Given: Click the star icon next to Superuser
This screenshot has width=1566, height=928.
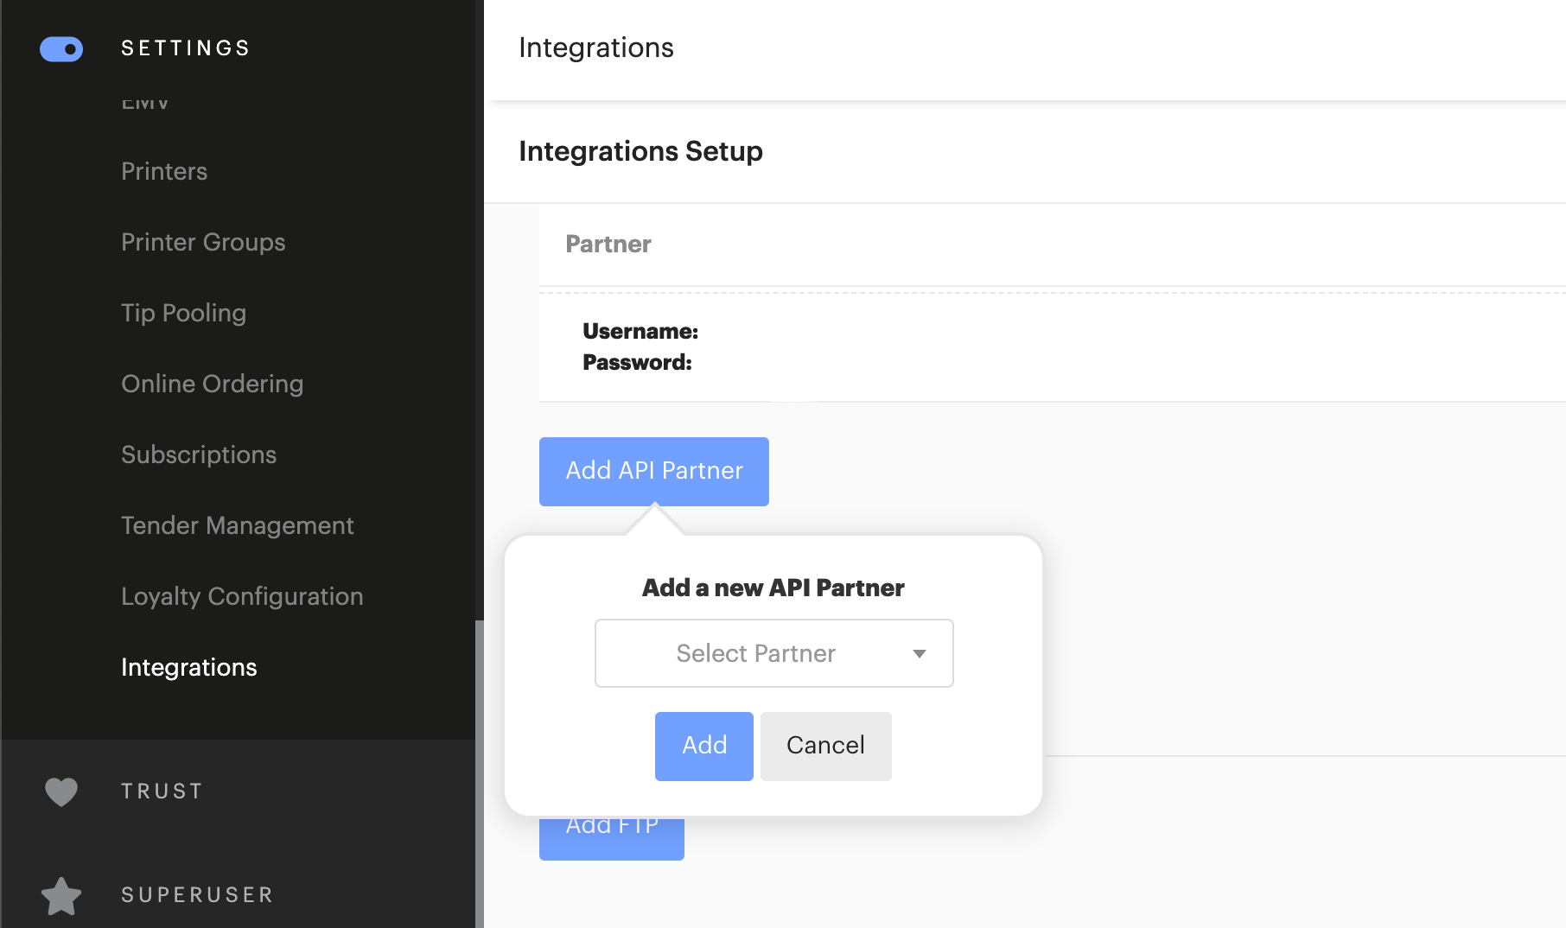Looking at the screenshot, I should pos(60,896).
